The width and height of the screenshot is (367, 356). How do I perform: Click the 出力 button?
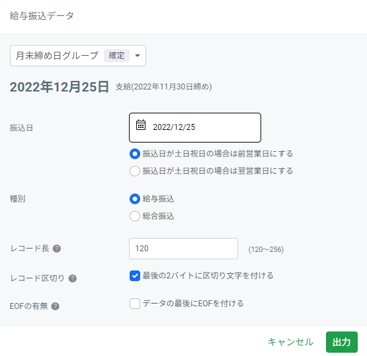coord(342,342)
